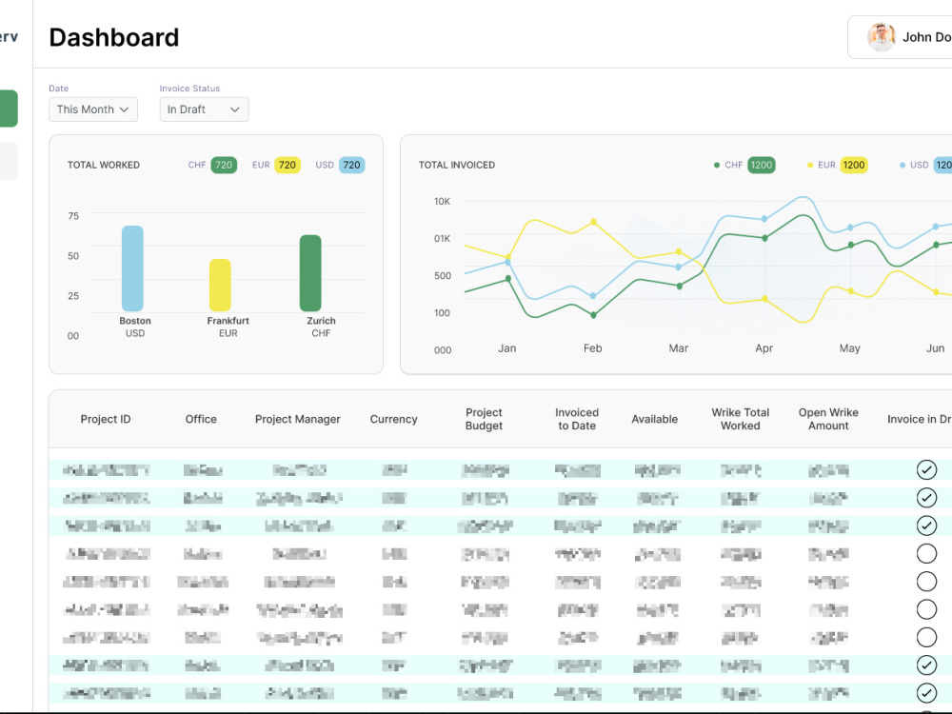Click the Available column header
Image resolution: width=952 pixels, height=714 pixels.
(x=655, y=419)
